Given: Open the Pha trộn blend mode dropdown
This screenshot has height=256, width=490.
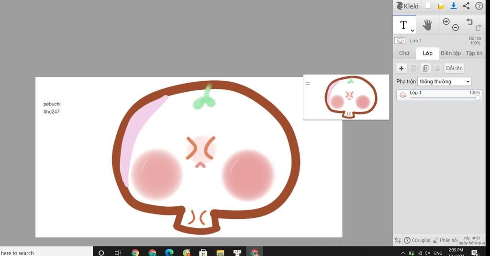Looking at the screenshot, I should [x=444, y=81].
